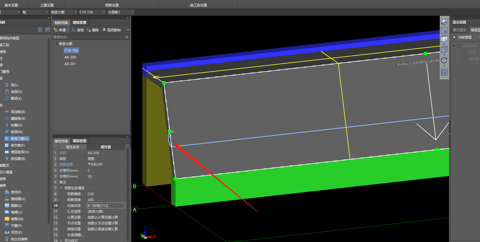Select 板受力筋(S) in navigation tree

coord(17,139)
